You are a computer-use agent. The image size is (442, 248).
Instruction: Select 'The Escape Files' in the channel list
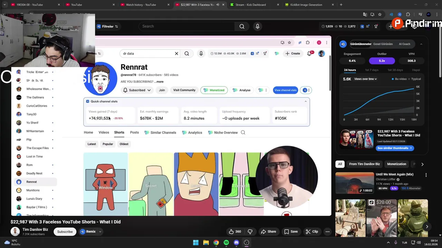(x=37, y=148)
